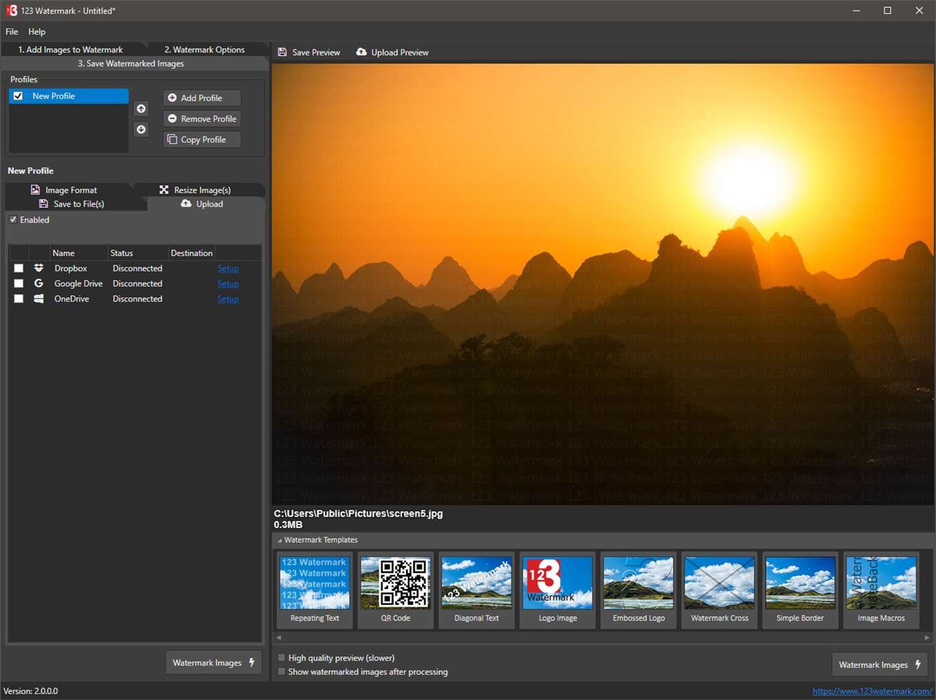Open the Help menu
The image size is (936, 700).
(x=37, y=31)
